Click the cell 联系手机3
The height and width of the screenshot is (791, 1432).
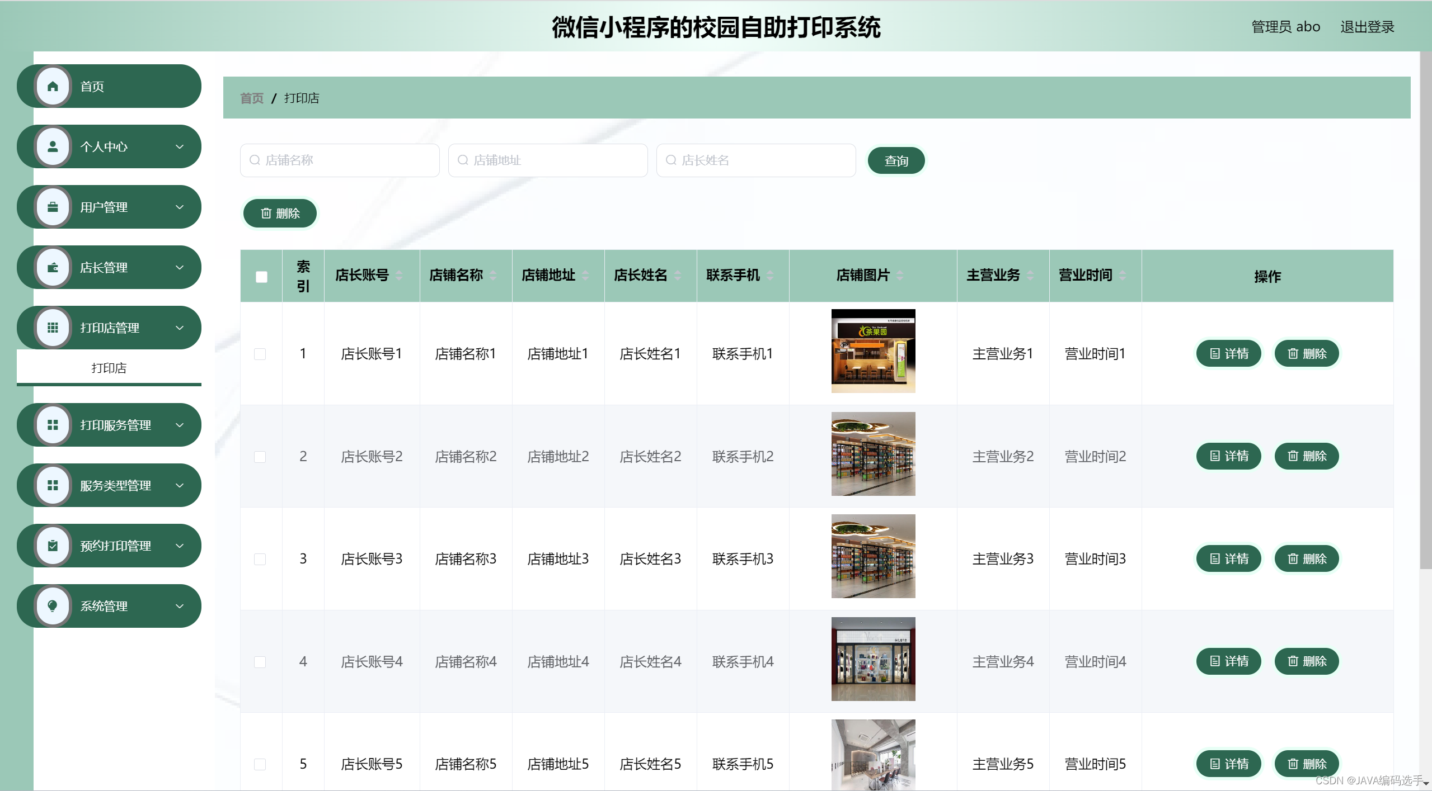click(x=743, y=559)
